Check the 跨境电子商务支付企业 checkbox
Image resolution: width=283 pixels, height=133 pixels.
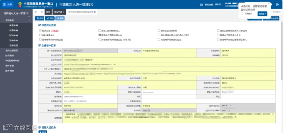click(x=159, y=39)
